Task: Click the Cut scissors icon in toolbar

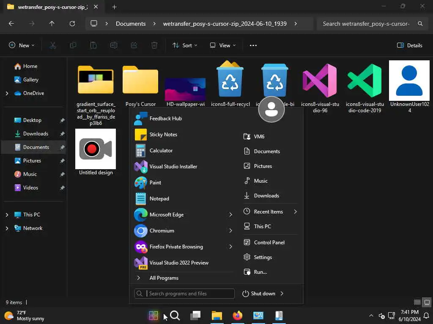Action: click(x=53, y=46)
